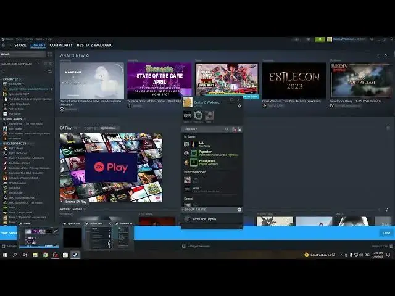This screenshot has width=395, height=296.
Task: Show next What's New items with right arrow
Action: tap(385, 56)
